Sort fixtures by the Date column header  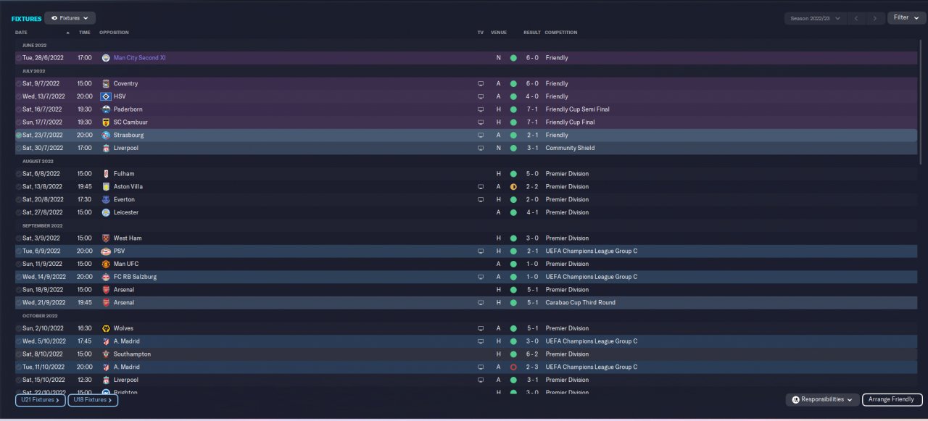click(x=22, y=33)
